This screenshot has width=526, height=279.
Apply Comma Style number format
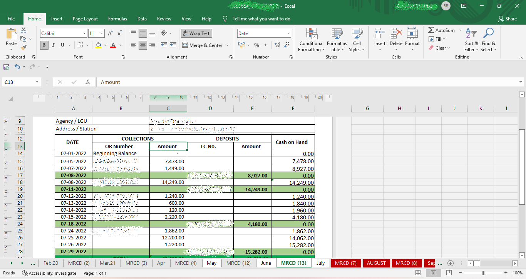pos(266,45)
